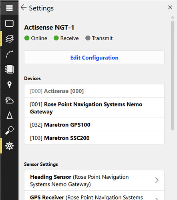Select the Maretron GPS100 device
The width and height of the screenshot is (177, 200).
(94, 124)
